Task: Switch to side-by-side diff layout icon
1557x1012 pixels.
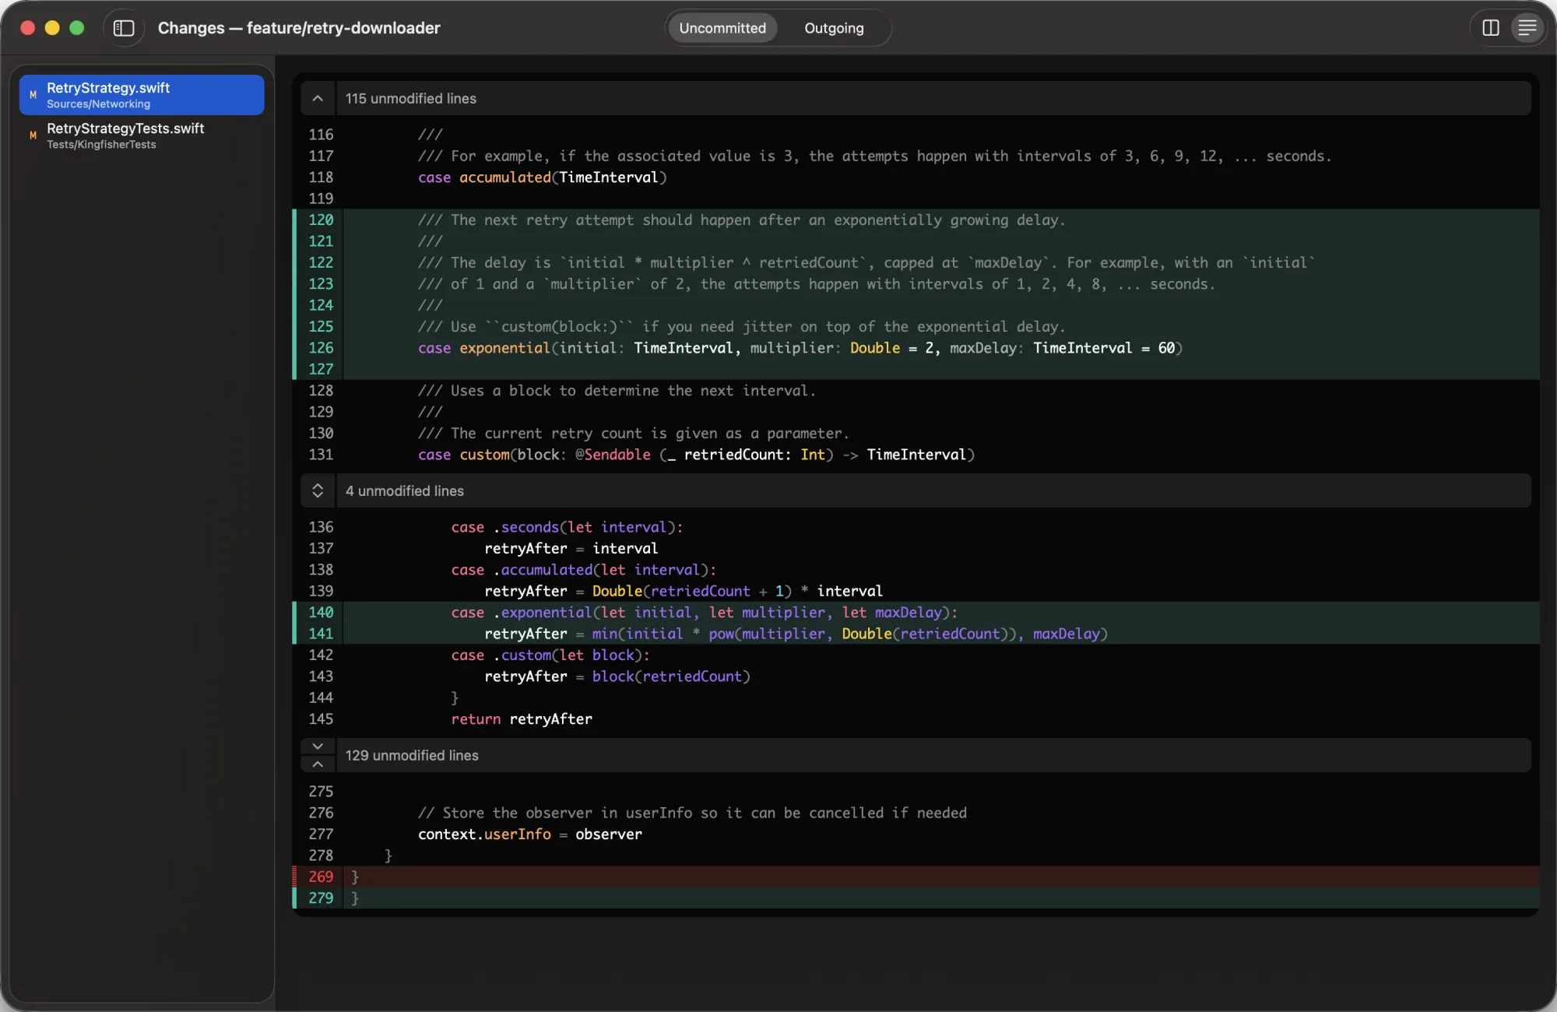Action: click(x=1491, y=28)
